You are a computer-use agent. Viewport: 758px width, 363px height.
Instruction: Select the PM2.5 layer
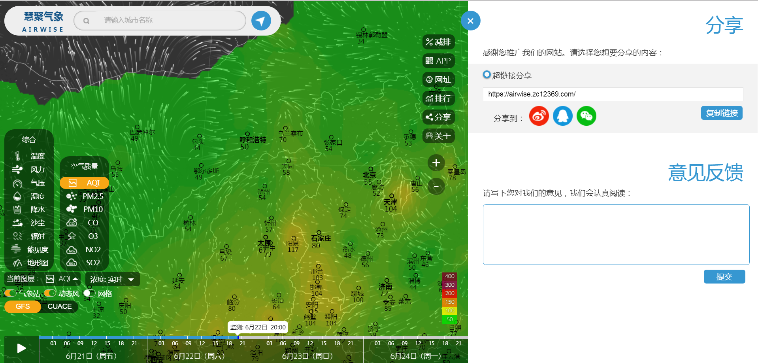coord(84,196)
